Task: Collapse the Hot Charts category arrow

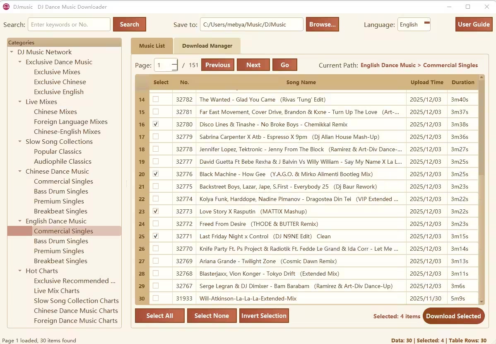Action: tap(20, 271)
